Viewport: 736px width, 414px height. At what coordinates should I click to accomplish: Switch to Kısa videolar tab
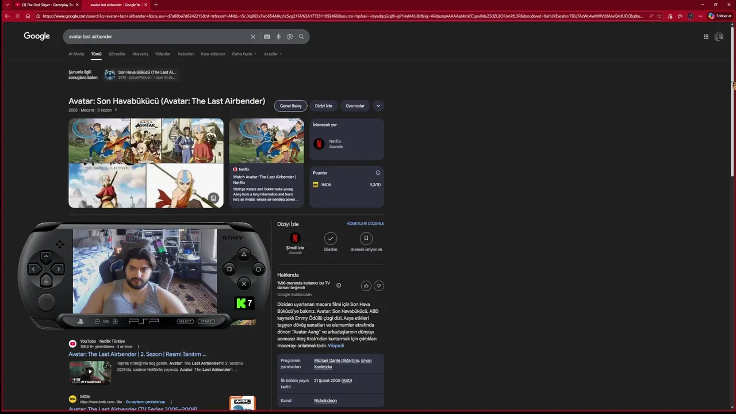click(213, 54)
